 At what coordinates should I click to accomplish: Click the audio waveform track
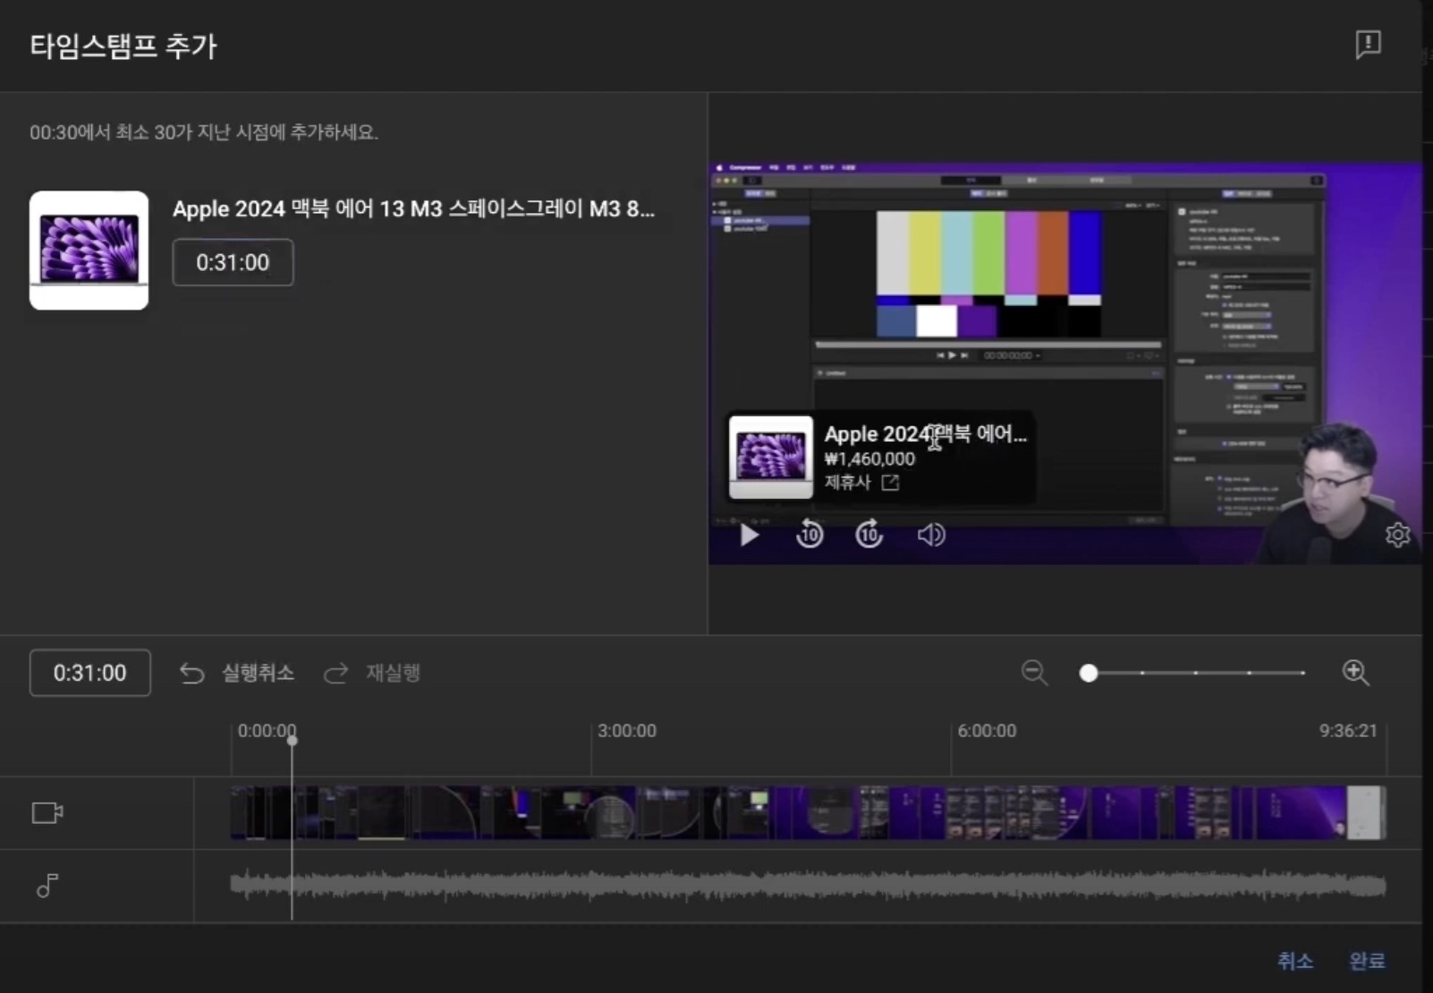click(x=809, y=886)
